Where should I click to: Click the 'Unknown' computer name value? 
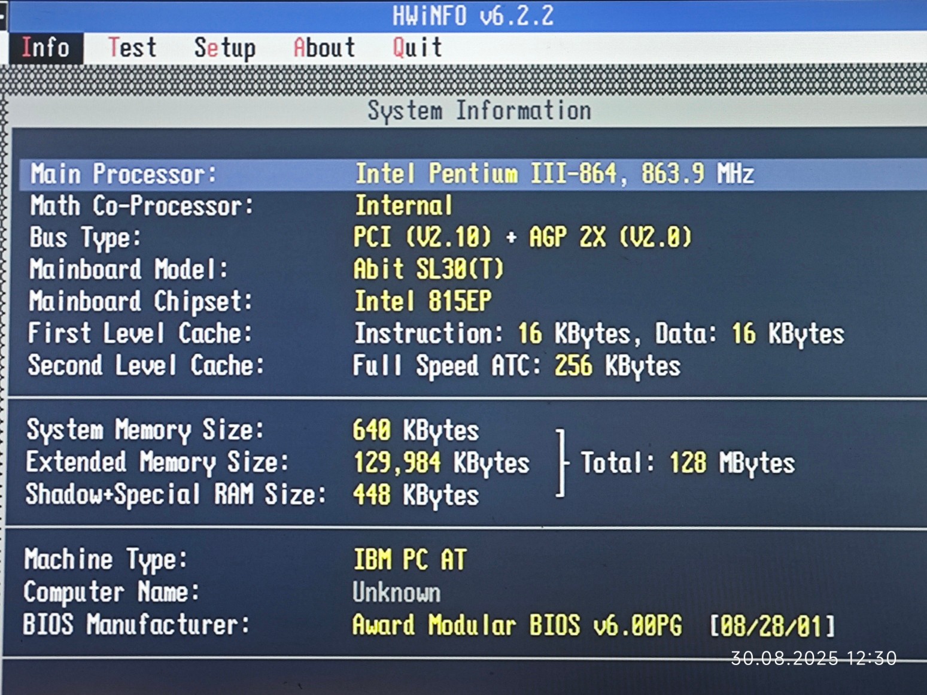[397, 592]
